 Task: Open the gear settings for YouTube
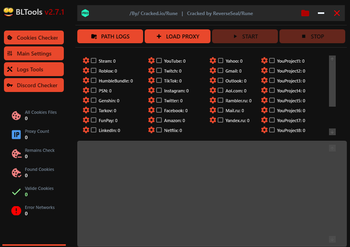[x=151, y=61]
